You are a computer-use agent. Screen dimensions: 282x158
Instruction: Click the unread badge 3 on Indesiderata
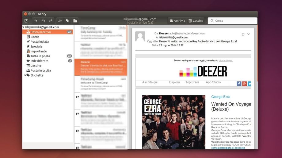click(70, 61)
